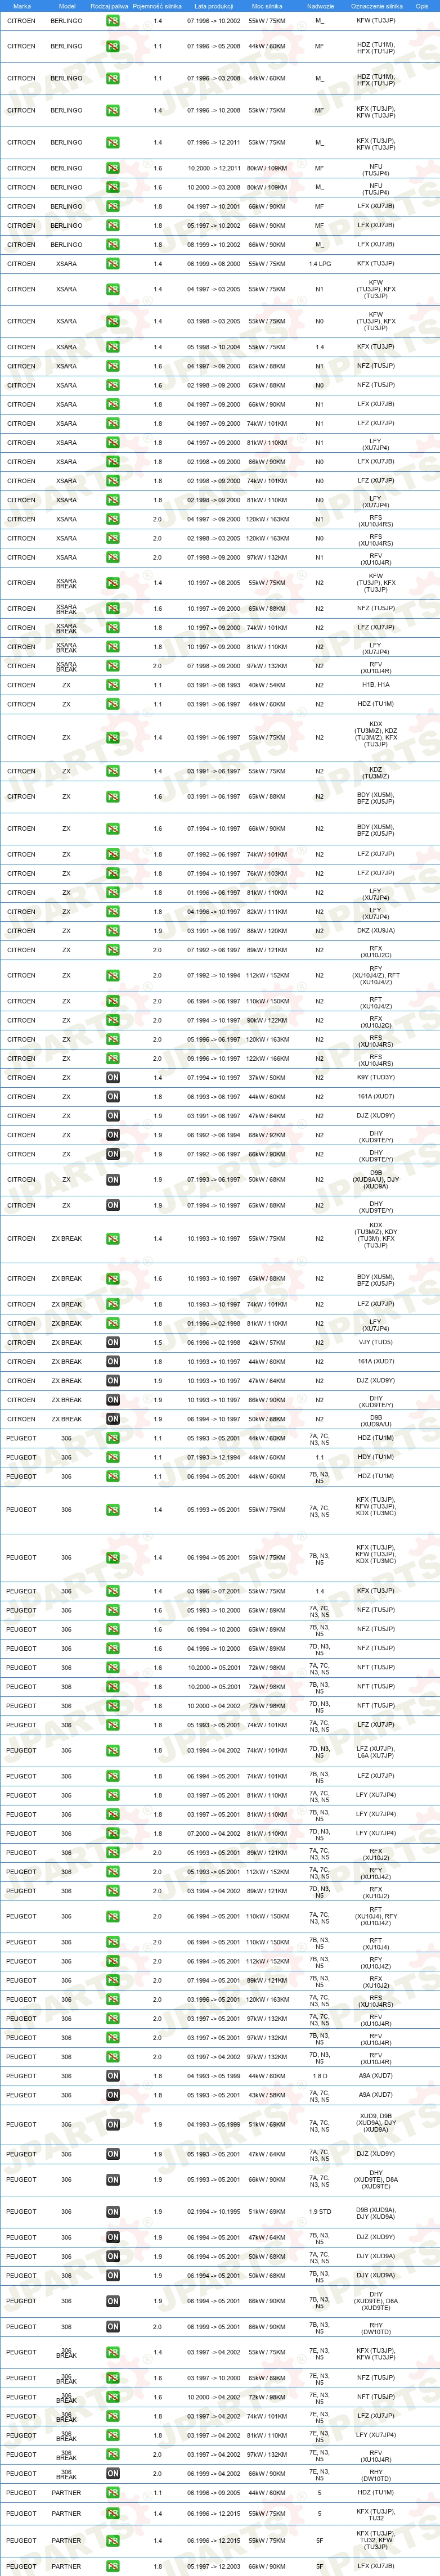Click petrol icon in ZX 76kW / 103KM row
This screenshot has width=440, height=2576.
tap(113, 874)
